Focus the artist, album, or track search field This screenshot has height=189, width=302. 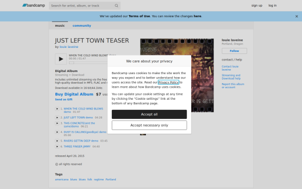tap(82, 6)
